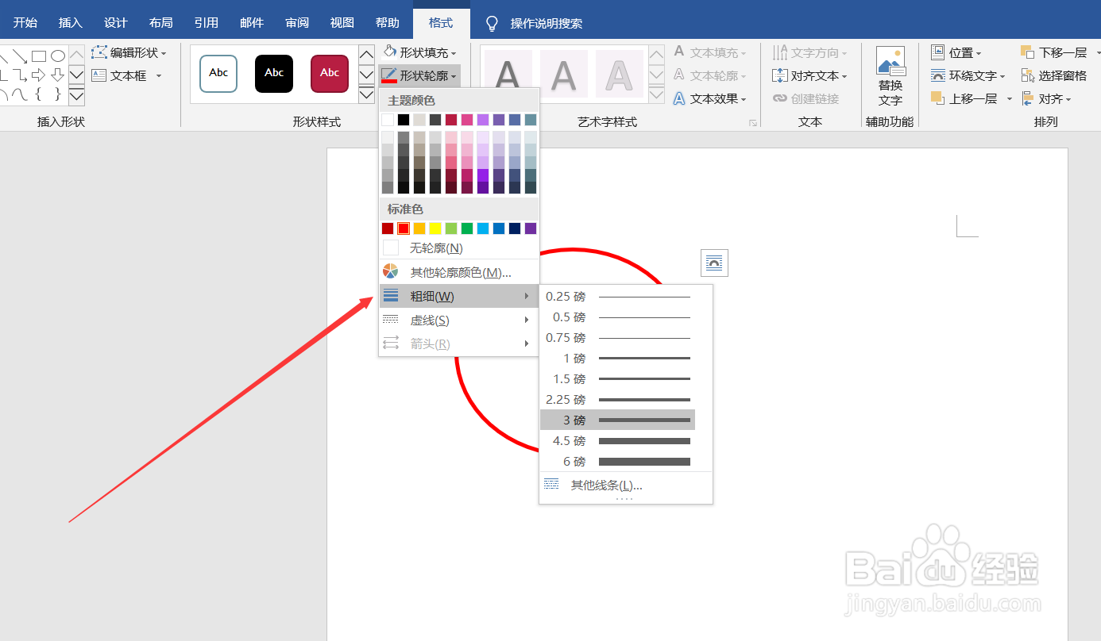Select the rectangle shape in shapes gallery

39,56
